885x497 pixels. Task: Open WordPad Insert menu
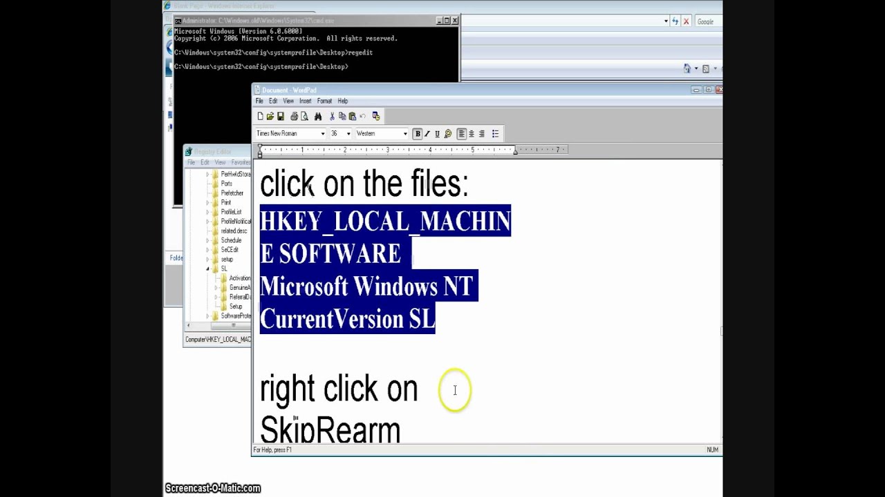(x=305, y=101)
